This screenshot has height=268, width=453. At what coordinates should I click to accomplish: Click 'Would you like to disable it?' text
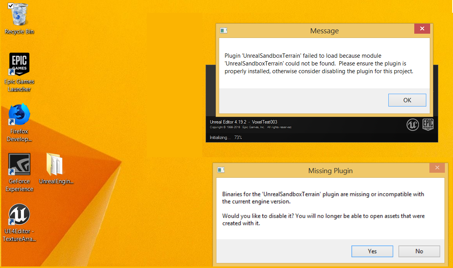(258, 216)
